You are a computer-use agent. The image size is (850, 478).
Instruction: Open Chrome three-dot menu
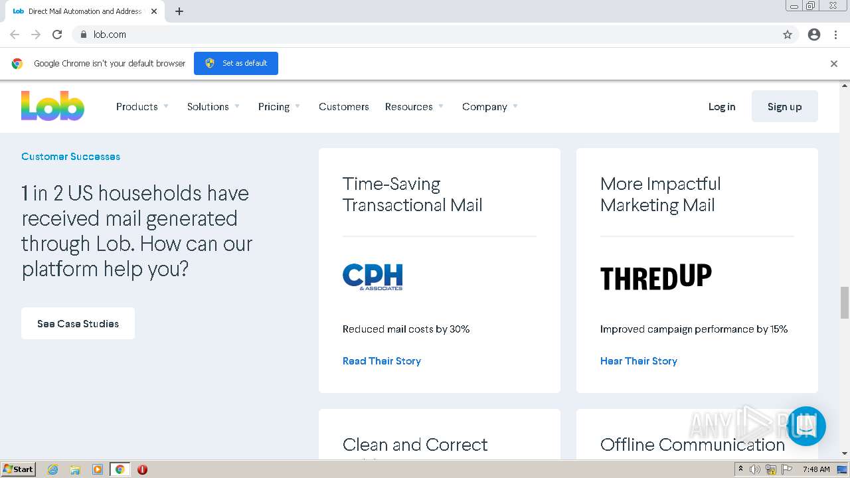[x=835, y=35]
